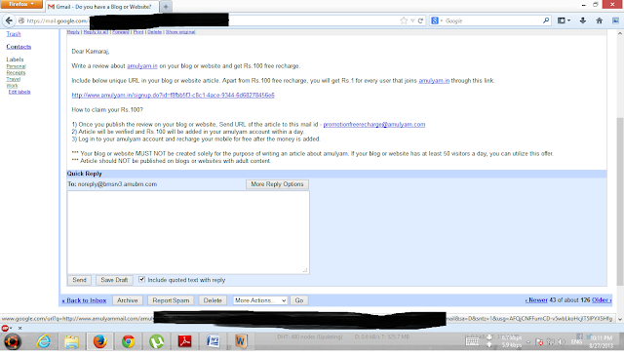Close the add-on bar with X

click(19, 328)
